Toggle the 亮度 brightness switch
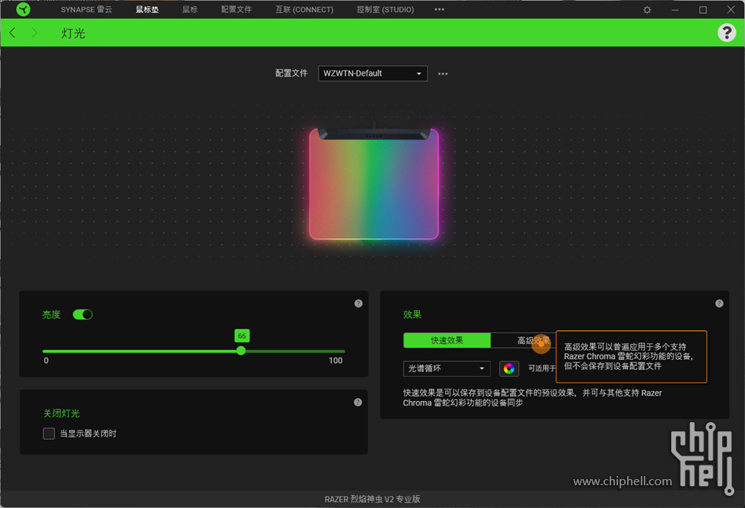Viewport: 745px width, 508px height. [x=83, y=314]
